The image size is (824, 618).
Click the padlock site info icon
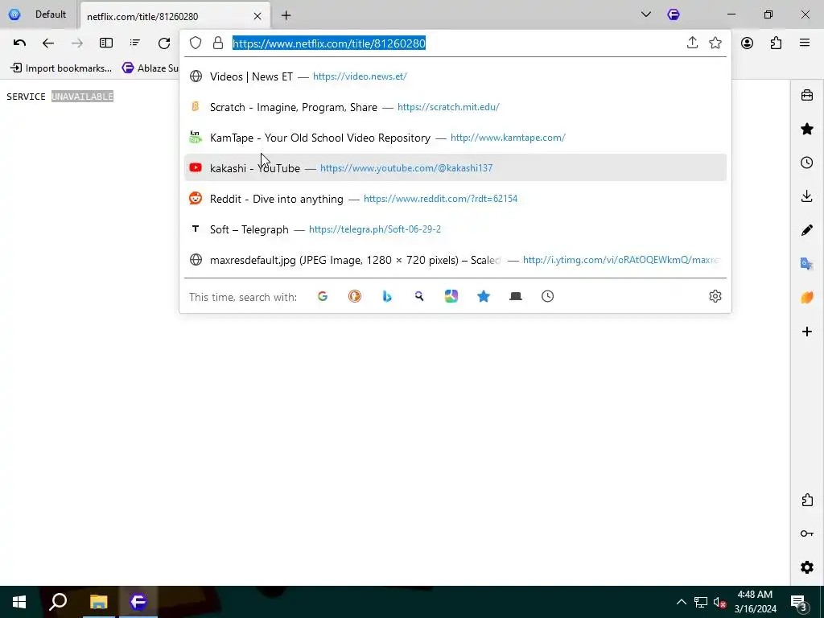click(218, 43)
